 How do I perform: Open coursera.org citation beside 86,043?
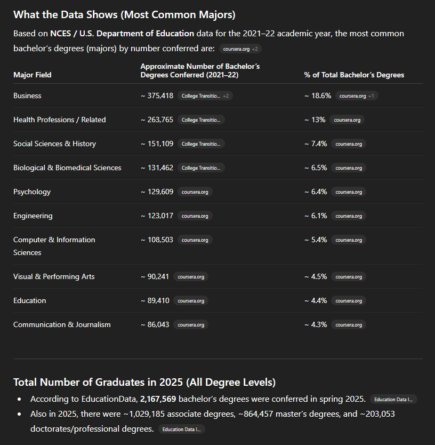pos(191,324)
